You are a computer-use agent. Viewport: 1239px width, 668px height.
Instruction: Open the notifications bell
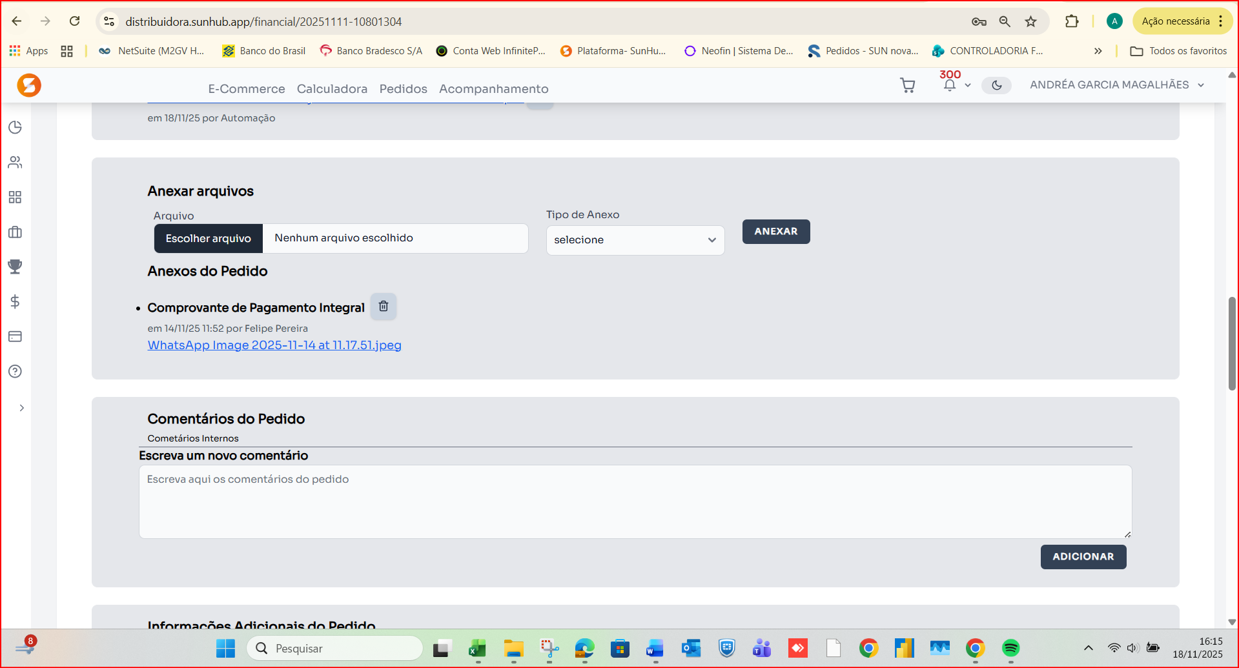pyautogui.click(x=949, y=85)
